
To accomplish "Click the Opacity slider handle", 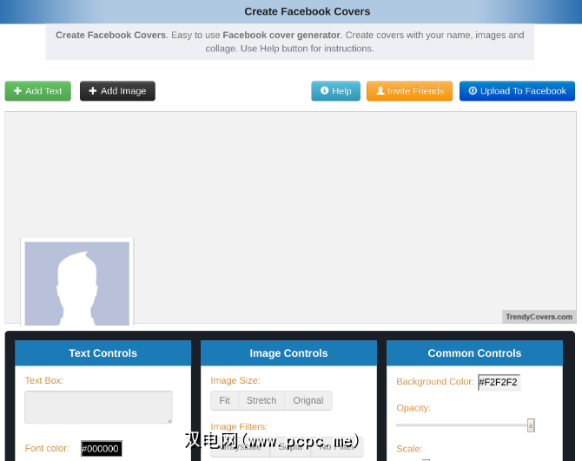I will tap(531, 425).
